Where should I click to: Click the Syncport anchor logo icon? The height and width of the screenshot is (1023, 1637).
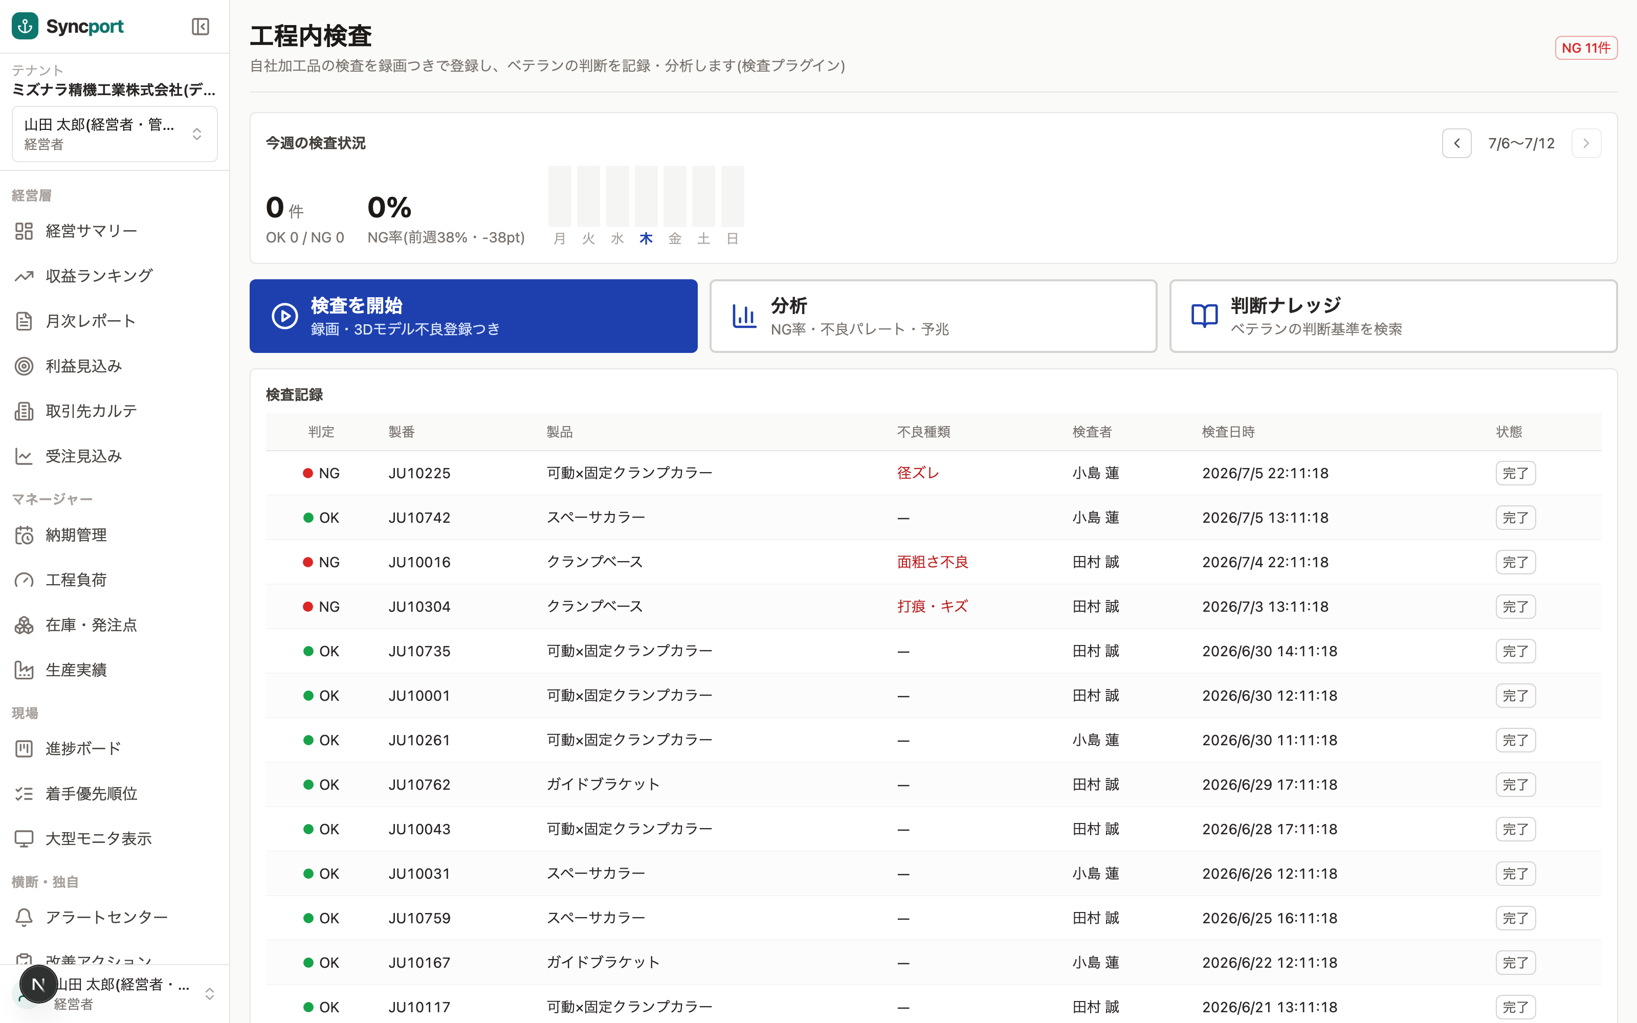25,27
